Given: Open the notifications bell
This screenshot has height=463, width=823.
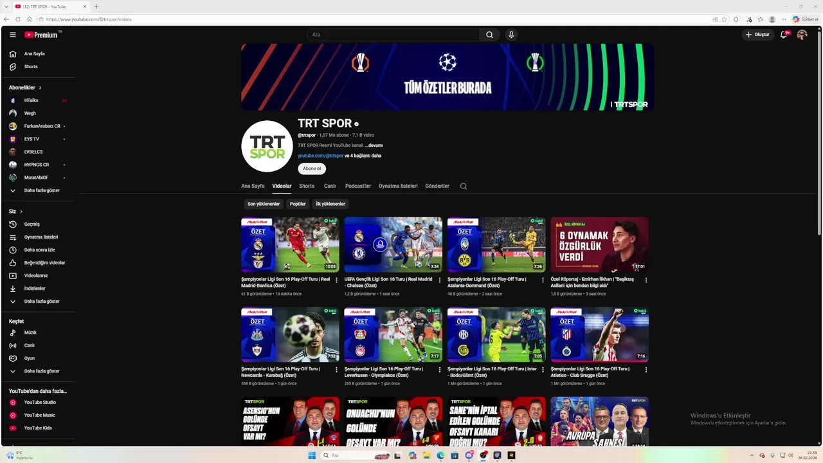Looking at the screenshot, I should coord(784,35).
